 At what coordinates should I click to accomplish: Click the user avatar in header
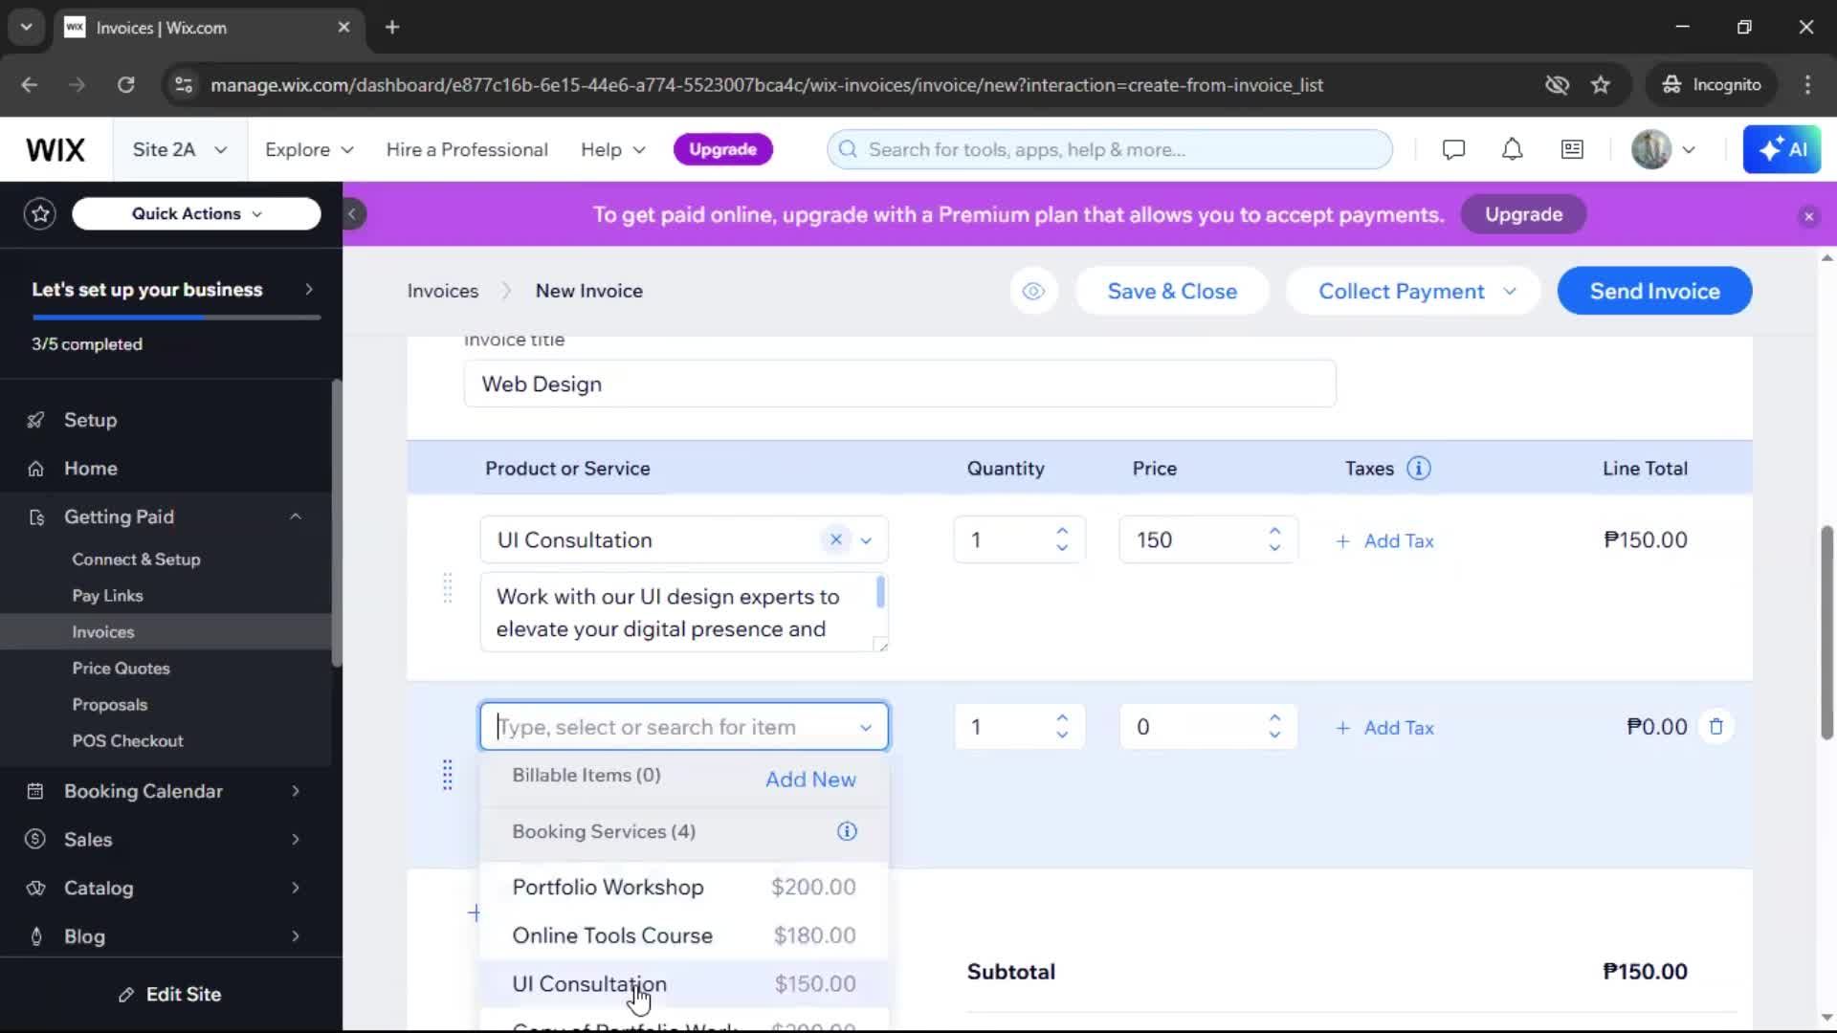tap(1650, 149)
